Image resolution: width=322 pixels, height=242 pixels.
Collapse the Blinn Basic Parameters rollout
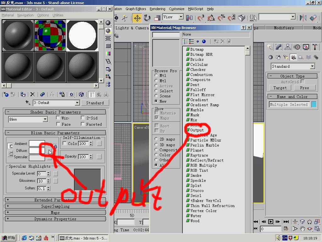(55, 133)
